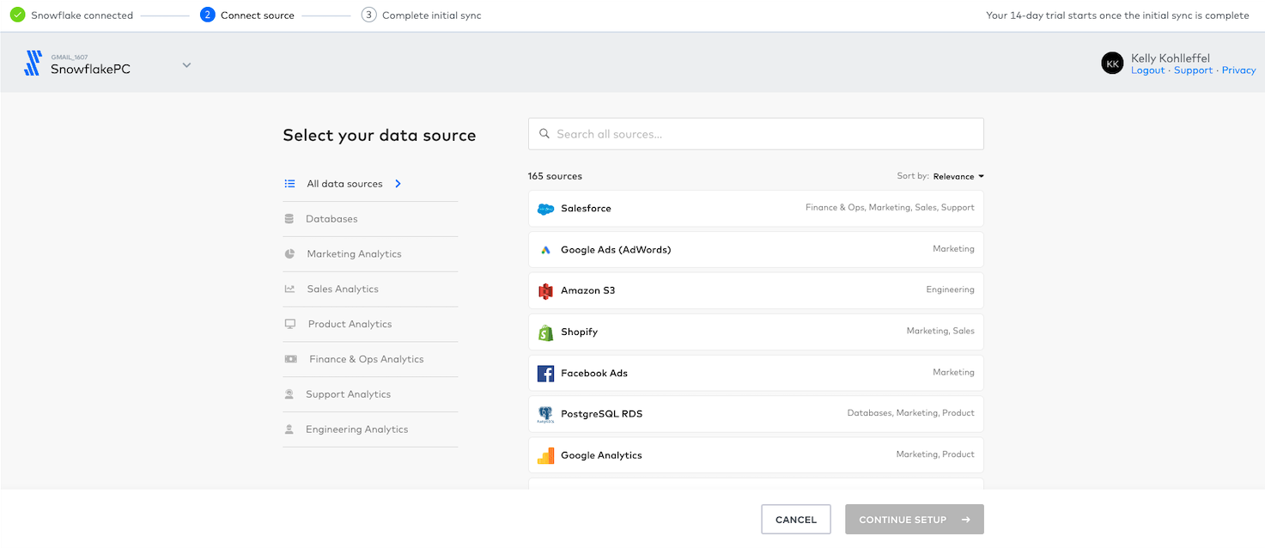1265x548 pixels.
Task: Focus the Search all sources field
Action: (x=756, y=134)
